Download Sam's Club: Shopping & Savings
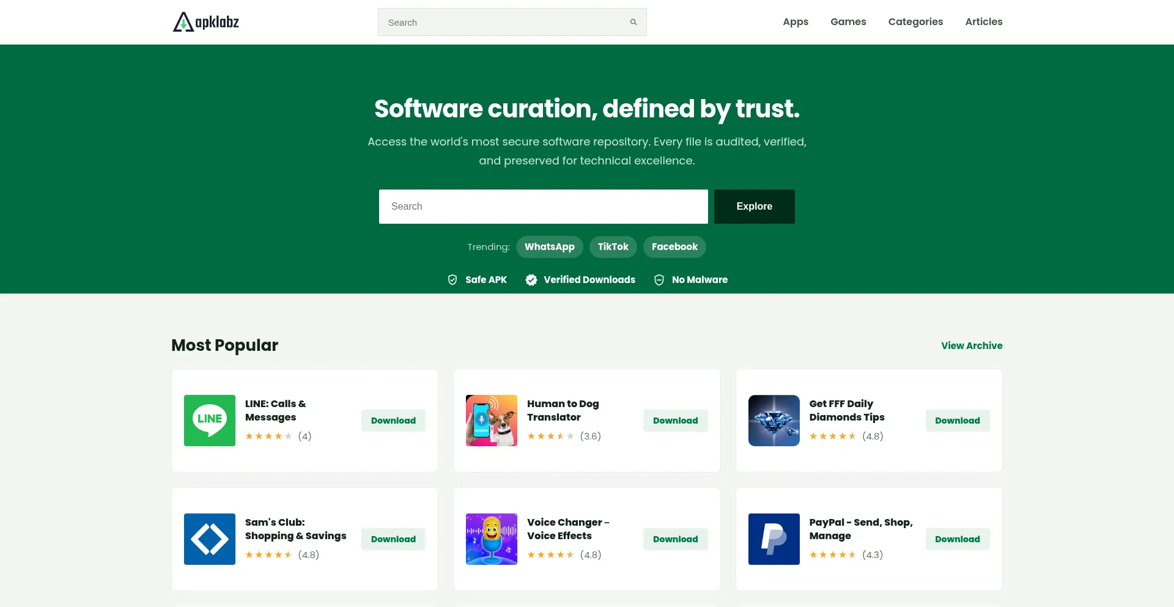 pos(393,539)
